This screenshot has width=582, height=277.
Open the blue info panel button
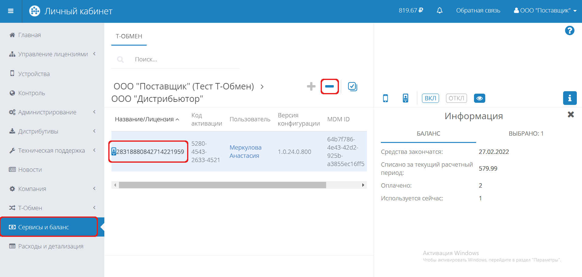[x=570, y=98]
